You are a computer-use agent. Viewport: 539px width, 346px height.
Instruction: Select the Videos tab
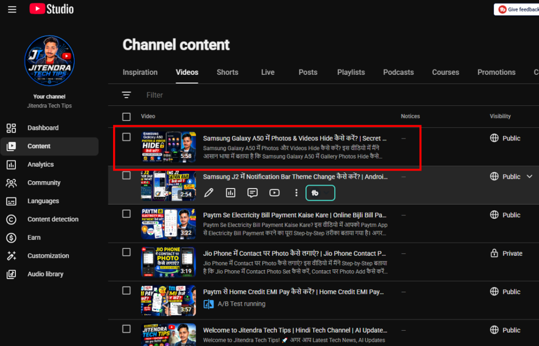coord(187,72)
